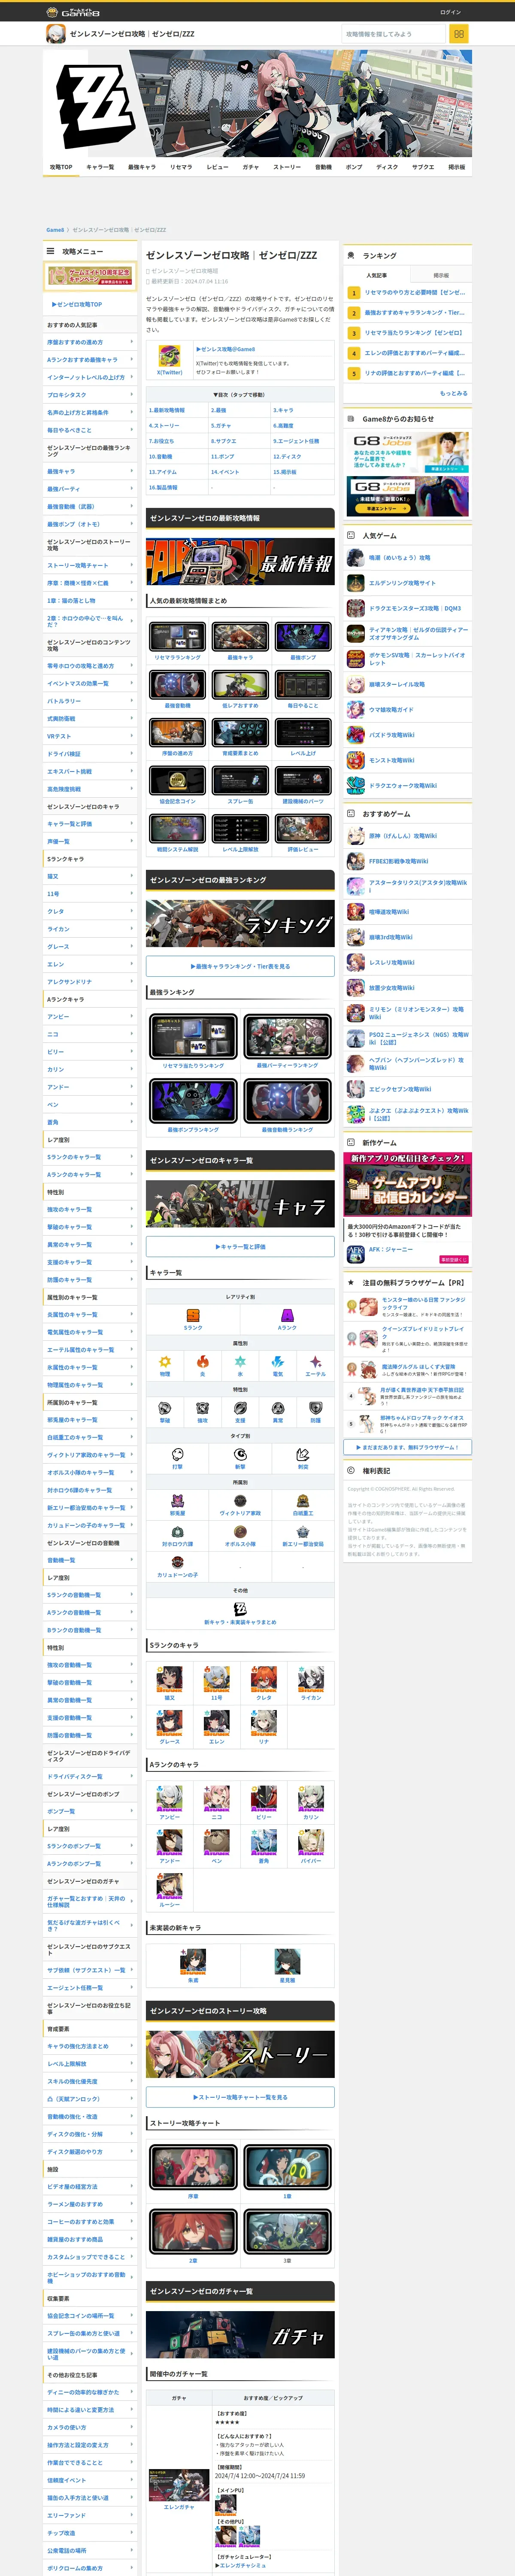Expand ライカン sidebar item

pyautogui.click(x=90, y=929)
